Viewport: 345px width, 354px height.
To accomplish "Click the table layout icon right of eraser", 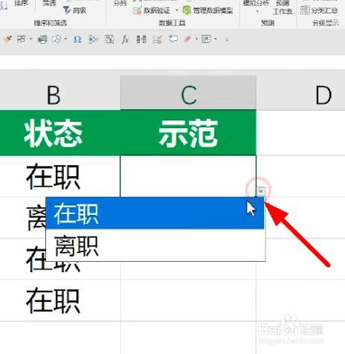I will pyautogui.click(x=206, y=39).
